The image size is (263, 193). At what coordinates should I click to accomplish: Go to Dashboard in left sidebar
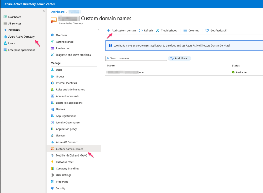click(x=15, y=17)
